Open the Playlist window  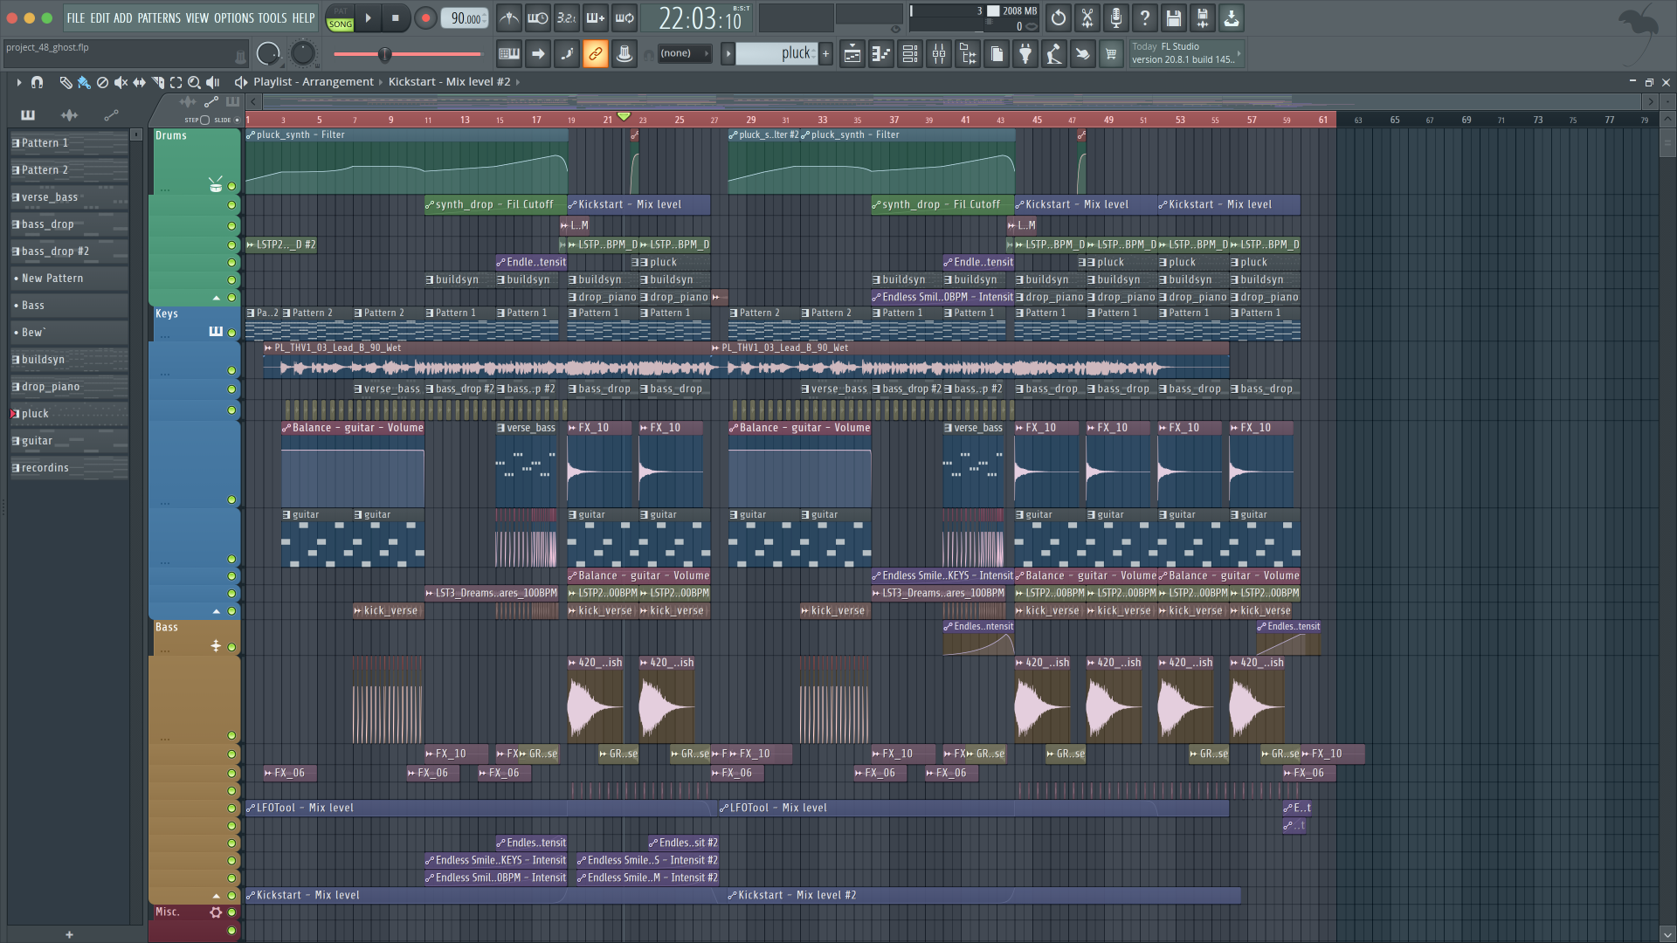852,54
